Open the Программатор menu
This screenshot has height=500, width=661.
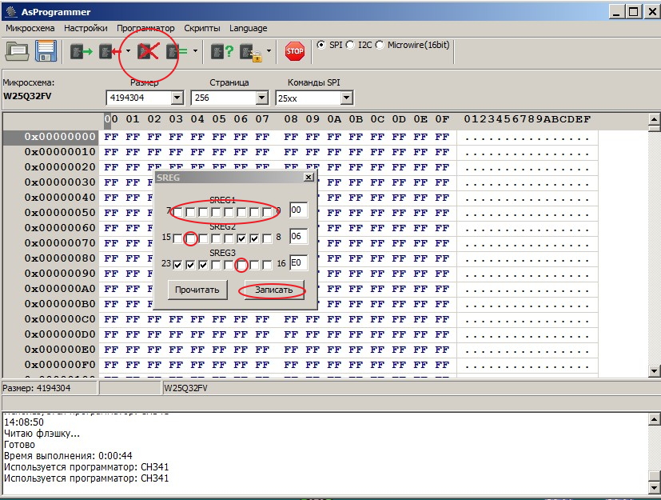(145, 28)
